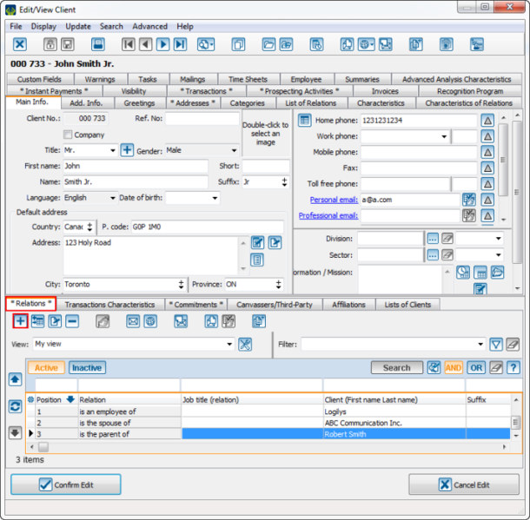This screenshot has width=530, height=520.
Task: Toggle the OR search operator
Action: pyautogui.click(x=476, y=367)
